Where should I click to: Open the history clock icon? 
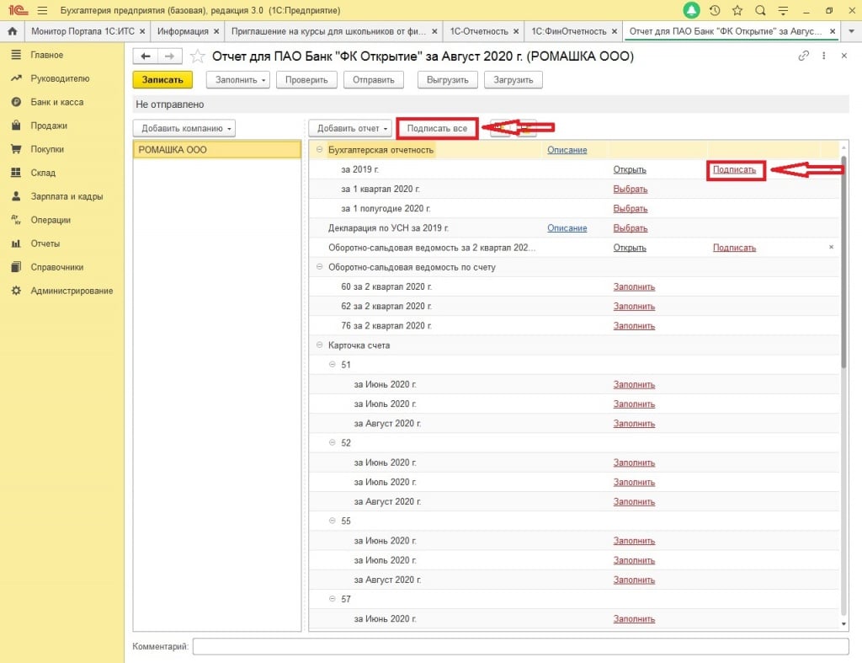pyautogui.click(x=715, y=10)
